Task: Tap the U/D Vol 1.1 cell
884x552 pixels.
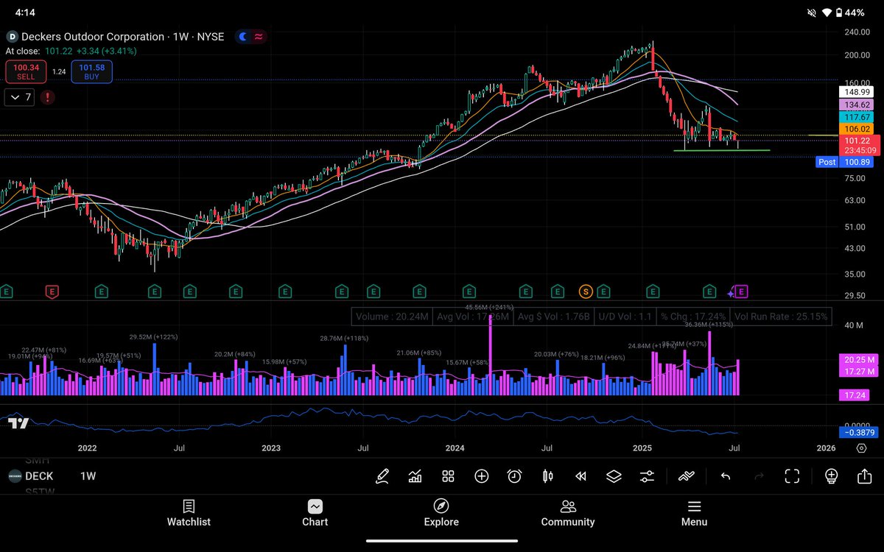Action: [625, 317]
